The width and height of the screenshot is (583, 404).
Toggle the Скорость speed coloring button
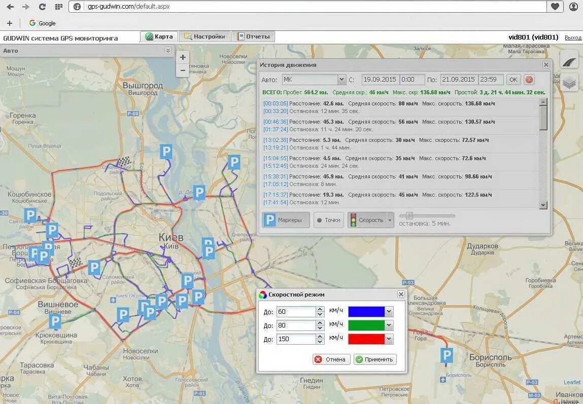(367, 220)
